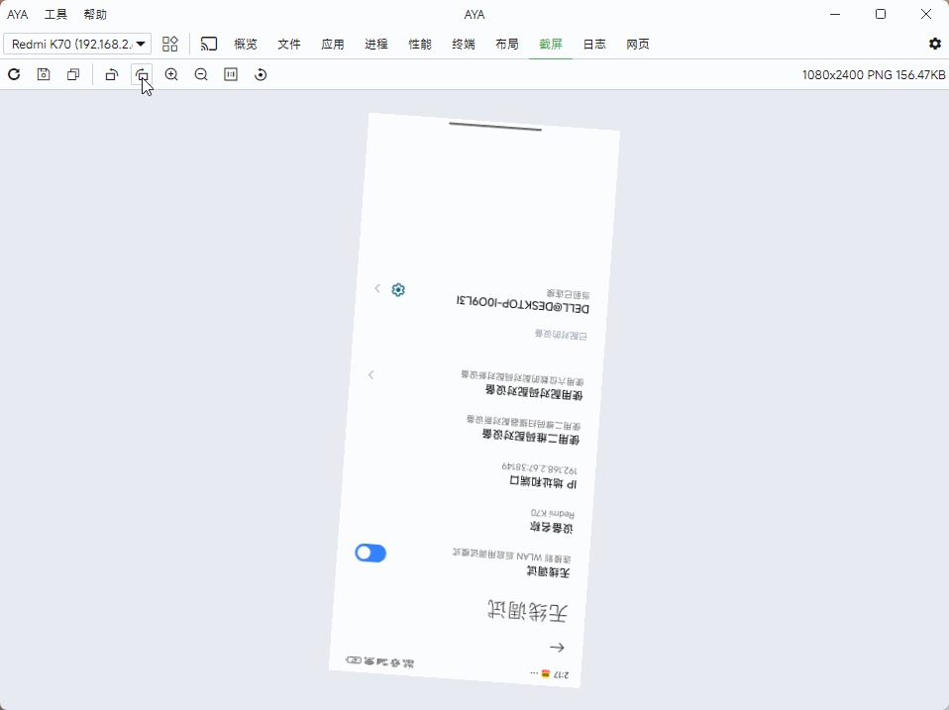
Task: Open the Redmi K70 device selector dropdown
Action: (76, 44)
